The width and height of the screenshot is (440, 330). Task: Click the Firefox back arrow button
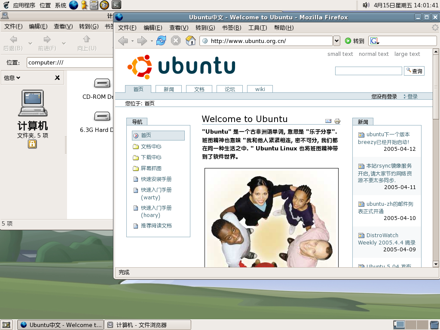click(123, 41)
